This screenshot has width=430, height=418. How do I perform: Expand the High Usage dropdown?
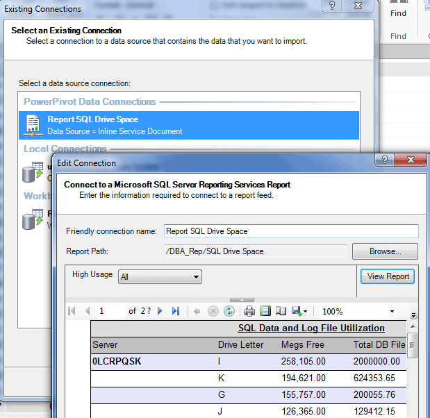click(x=196, y=277)
